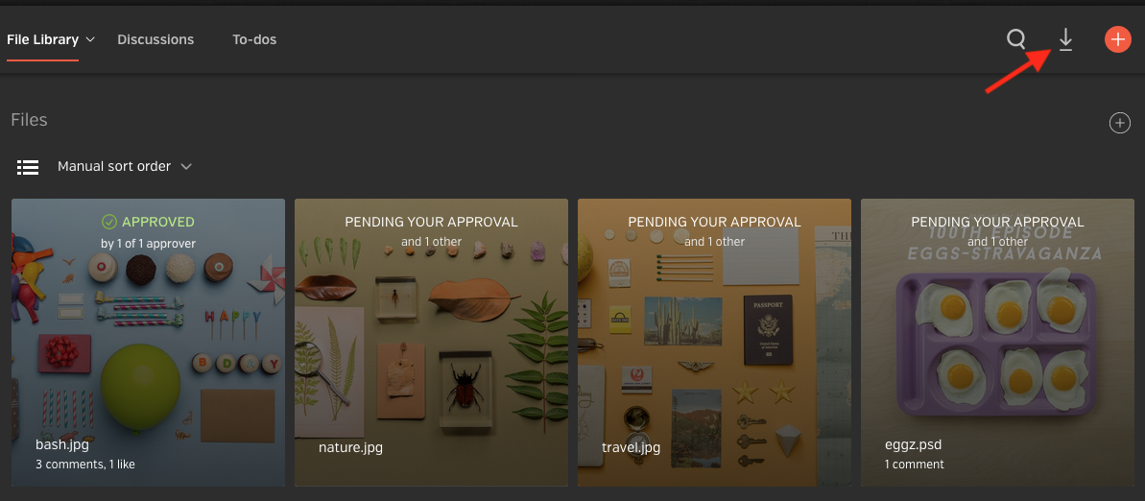Open the Discussions tab

coord(155,39)
